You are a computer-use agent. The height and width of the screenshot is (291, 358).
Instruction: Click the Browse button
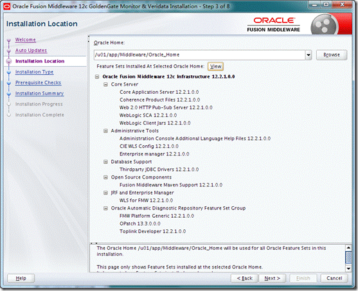[x=332, y=55]
